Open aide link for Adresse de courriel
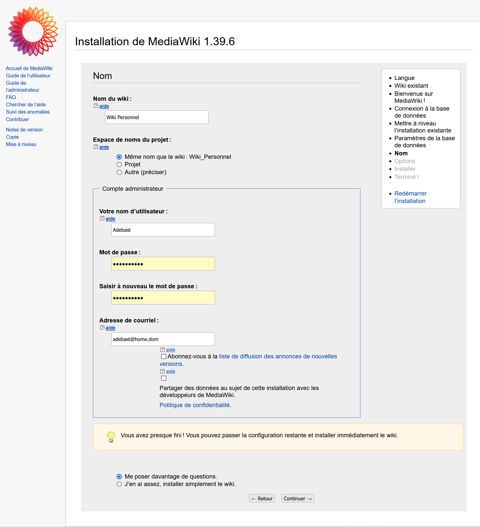This screenshot has height=527, width=480. (x=110, y=328)
